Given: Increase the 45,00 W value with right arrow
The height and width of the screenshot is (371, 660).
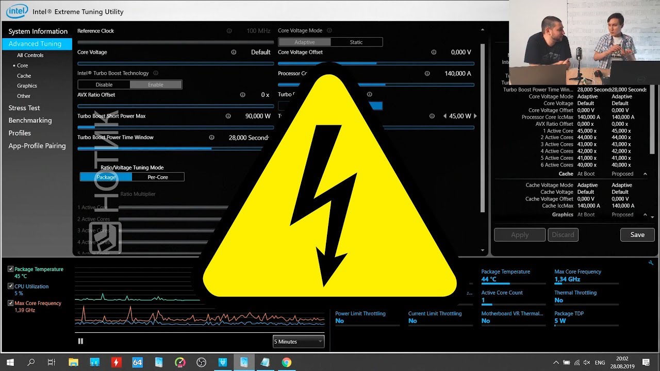Looking at the screenshot, I should (x=475, y=116).
